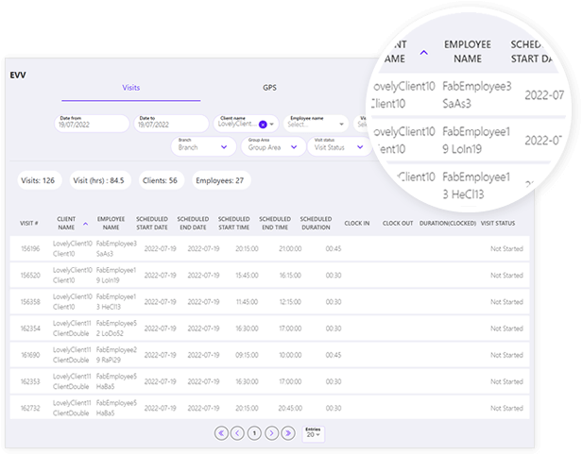Click employee FabEmployee19 LoIn19 in the table
Image resolution: width=582 pixels, height=455 pixels.
coord(116,276)
